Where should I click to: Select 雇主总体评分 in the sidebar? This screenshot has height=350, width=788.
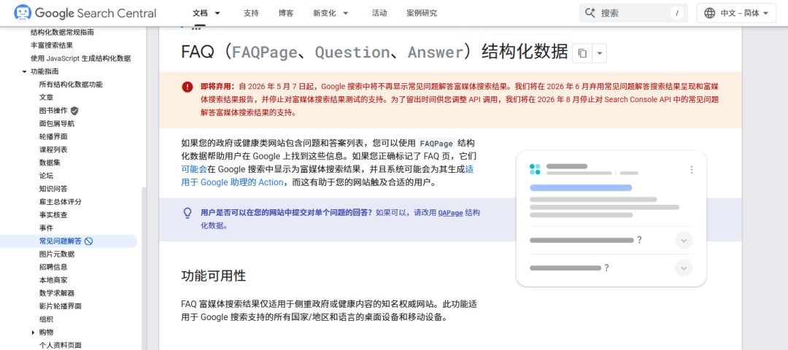click(x=61, y=202)
